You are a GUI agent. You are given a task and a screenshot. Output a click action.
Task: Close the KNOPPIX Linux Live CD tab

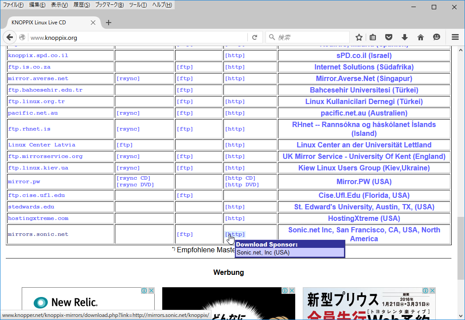(93, 23)
